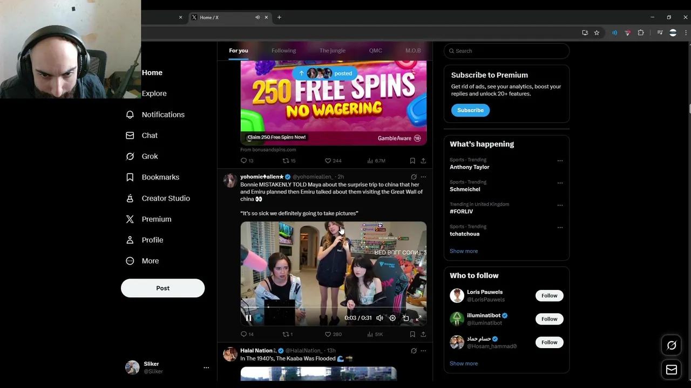Switch to the M.O.B tab
691x388 pixels.
pos(413,51)
